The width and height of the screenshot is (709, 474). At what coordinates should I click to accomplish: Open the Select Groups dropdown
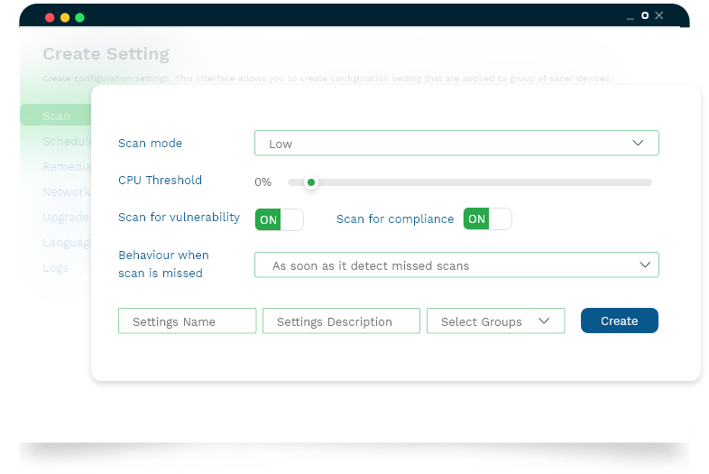click(495, 321)
